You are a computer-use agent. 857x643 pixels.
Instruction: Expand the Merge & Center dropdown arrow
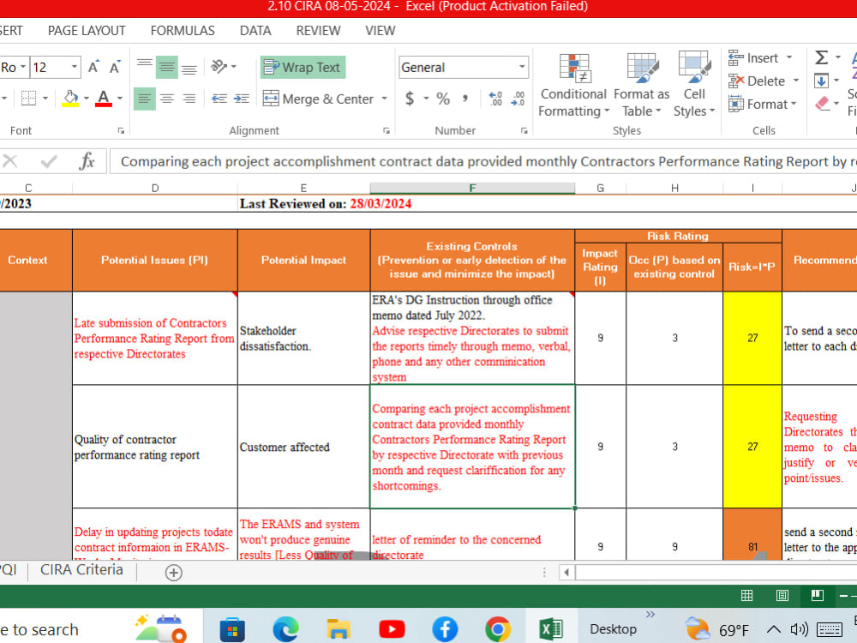coord(384,99)
